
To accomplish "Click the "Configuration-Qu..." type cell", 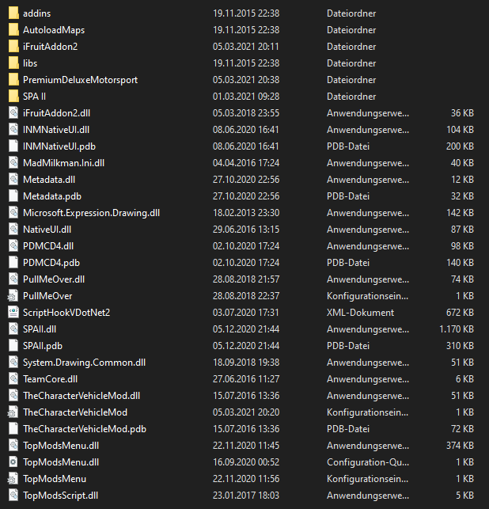I will [x=368, y=462].
